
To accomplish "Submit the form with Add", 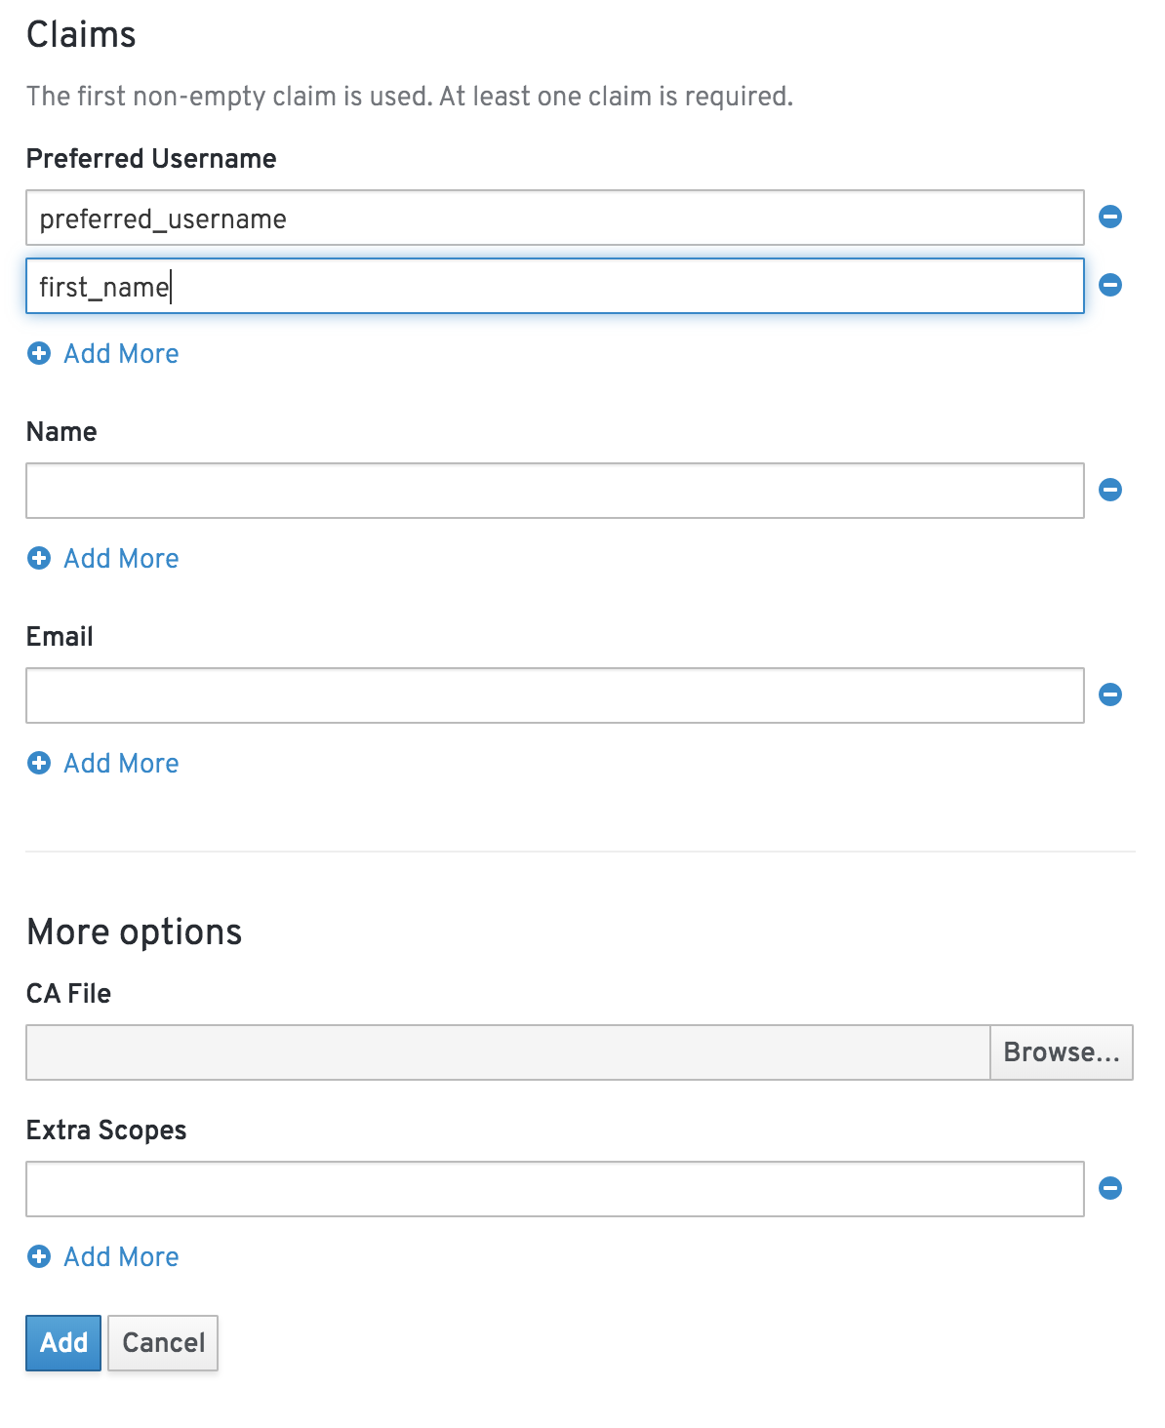I will 62,1343.
